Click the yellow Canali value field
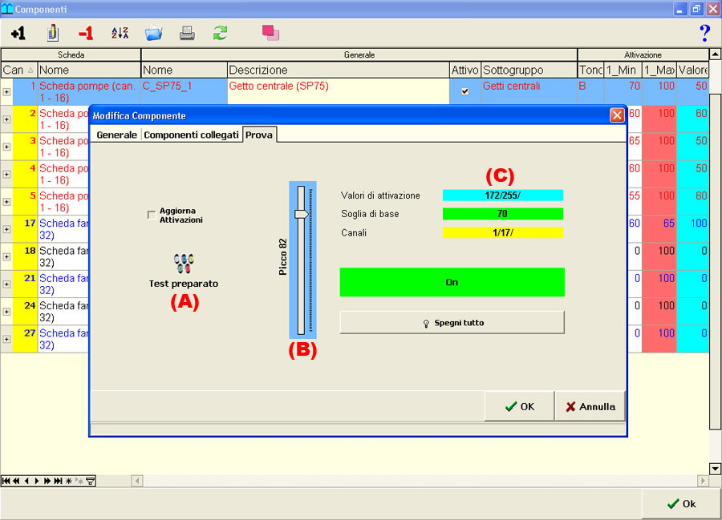This screenshot has height=520, width=722. [503, 232]
